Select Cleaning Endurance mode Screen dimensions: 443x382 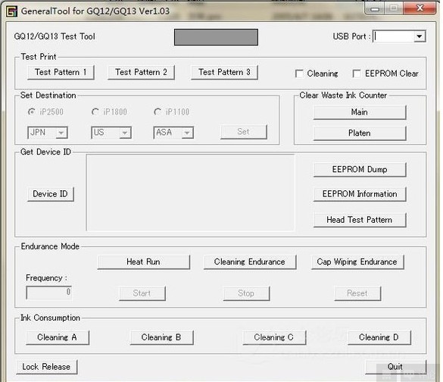pos(250,261)
